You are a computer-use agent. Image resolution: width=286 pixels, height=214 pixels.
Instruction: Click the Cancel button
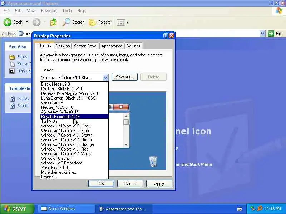coord(130,184)
